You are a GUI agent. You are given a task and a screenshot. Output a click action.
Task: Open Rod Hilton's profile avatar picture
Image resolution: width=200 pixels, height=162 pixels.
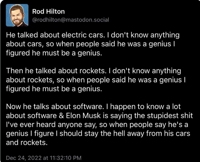click(x=17, y=15)
